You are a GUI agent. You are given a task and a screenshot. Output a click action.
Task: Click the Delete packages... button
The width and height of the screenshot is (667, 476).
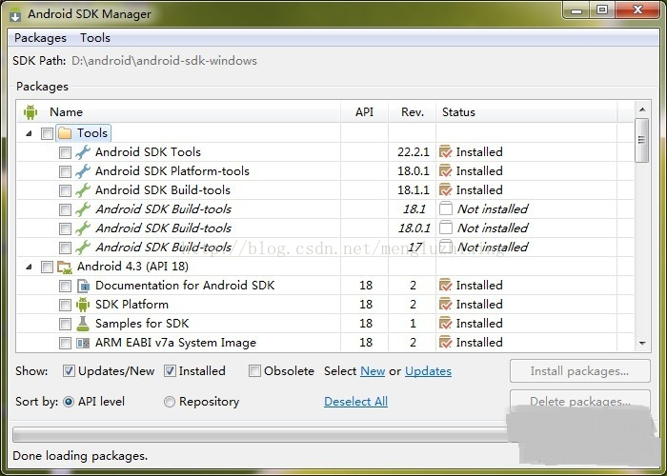click(x=579, y=401)
